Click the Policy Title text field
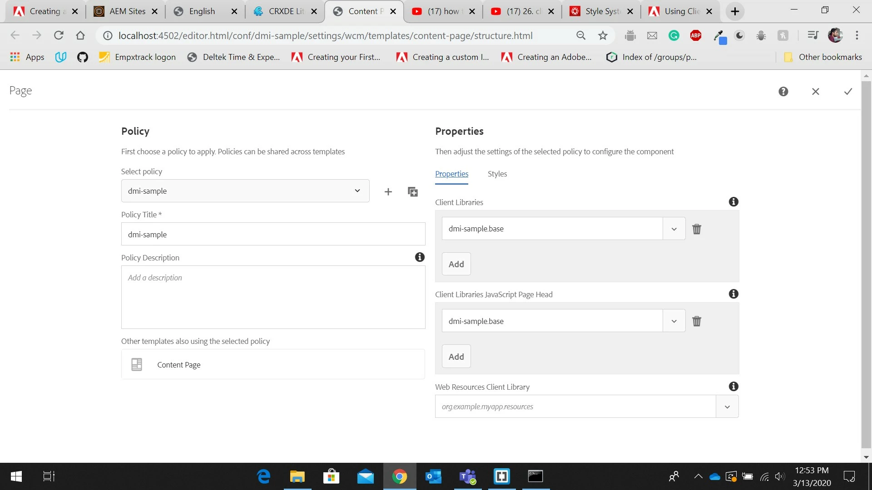 (273, 234)
